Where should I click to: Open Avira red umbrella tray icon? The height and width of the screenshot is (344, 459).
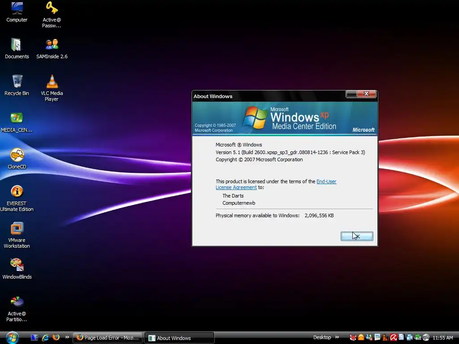pos(394,338)
